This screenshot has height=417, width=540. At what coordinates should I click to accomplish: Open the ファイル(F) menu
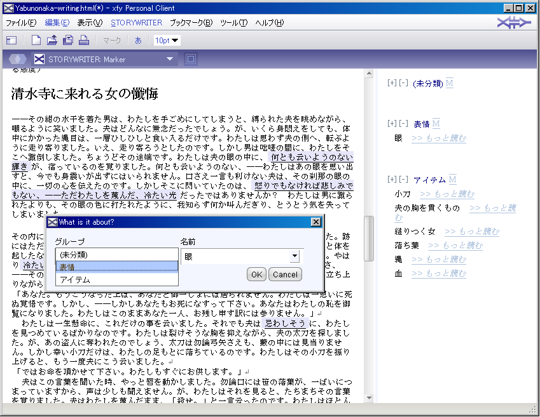pos(21,23)
